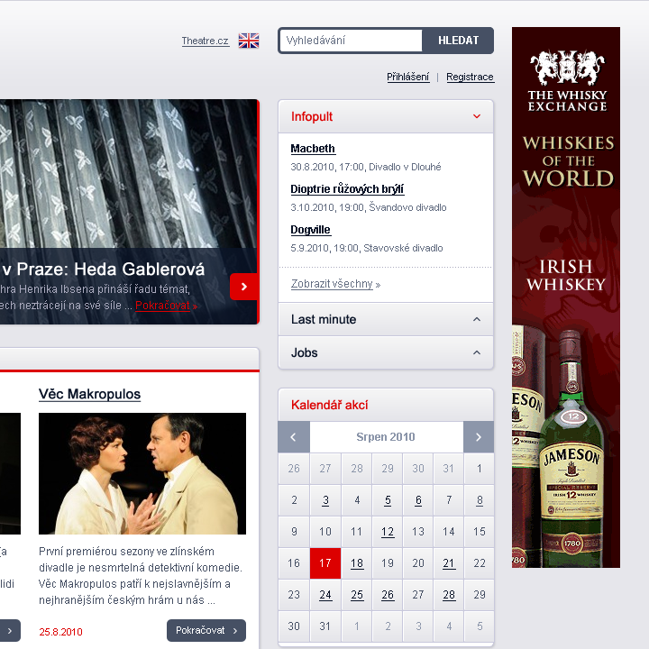
Task: Click the partially visible arrow button beside 25.8.2010
Action: coord(10,630)
